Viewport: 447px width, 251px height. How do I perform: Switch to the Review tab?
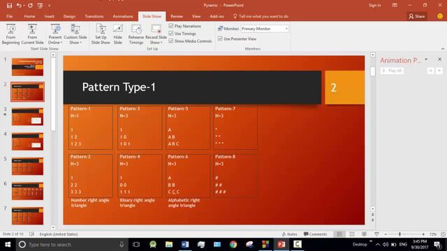click(x=177, y=16)
